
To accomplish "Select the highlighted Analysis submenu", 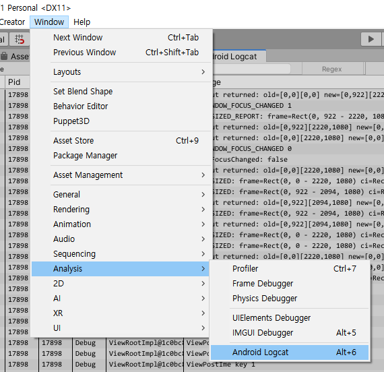I will point(120,269).
